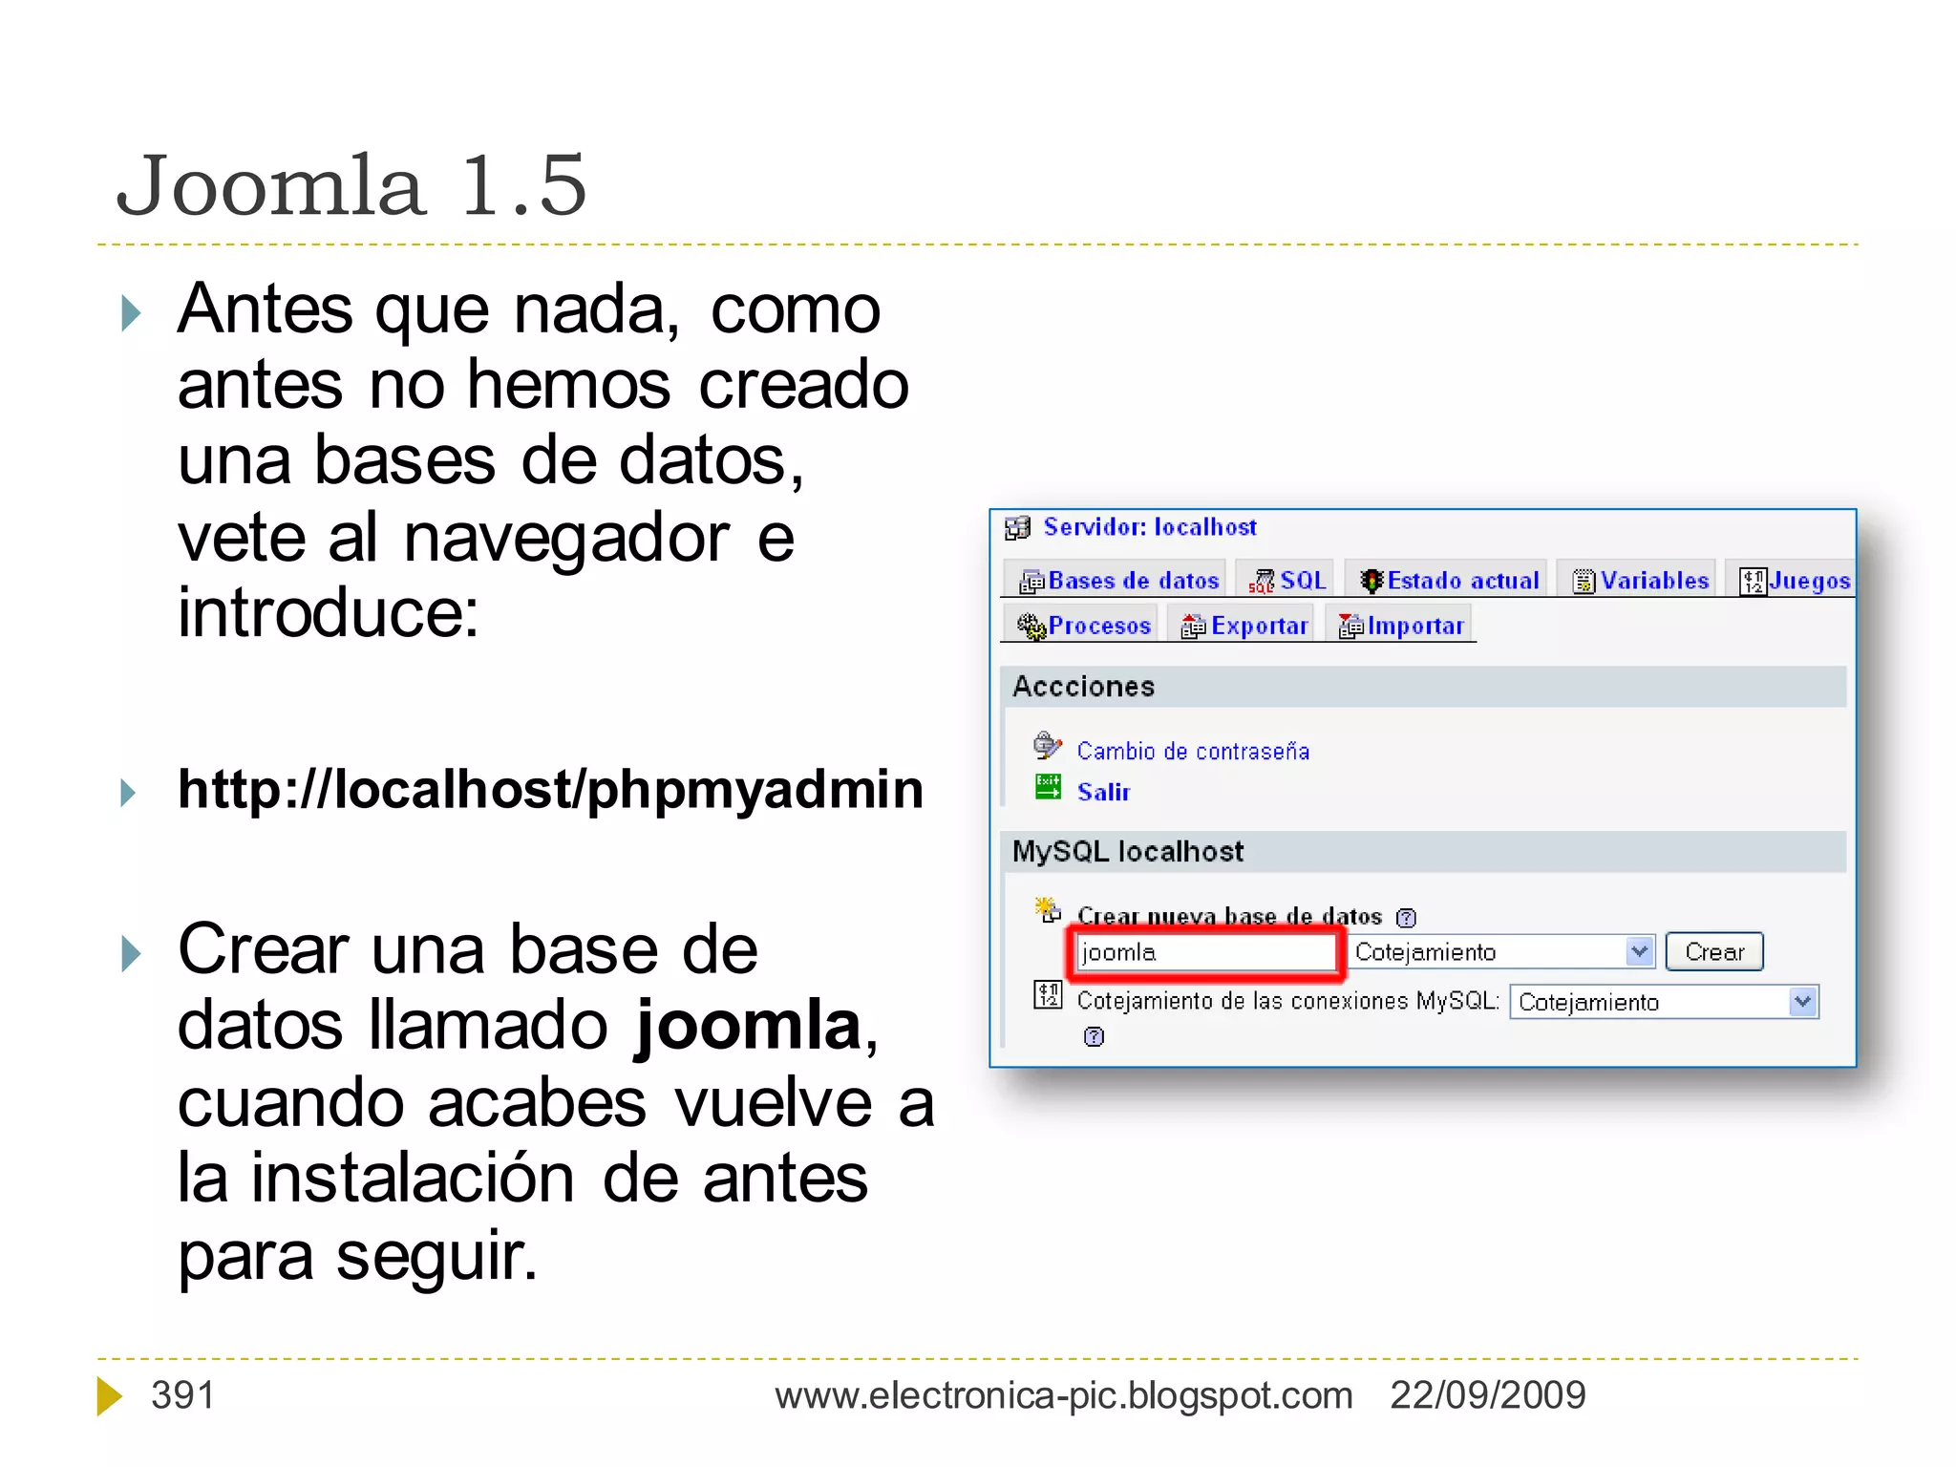This screenshot has height=1467, width=1956.
Task: Click the Servidor: localhost link
Action: coord(1150,527)
